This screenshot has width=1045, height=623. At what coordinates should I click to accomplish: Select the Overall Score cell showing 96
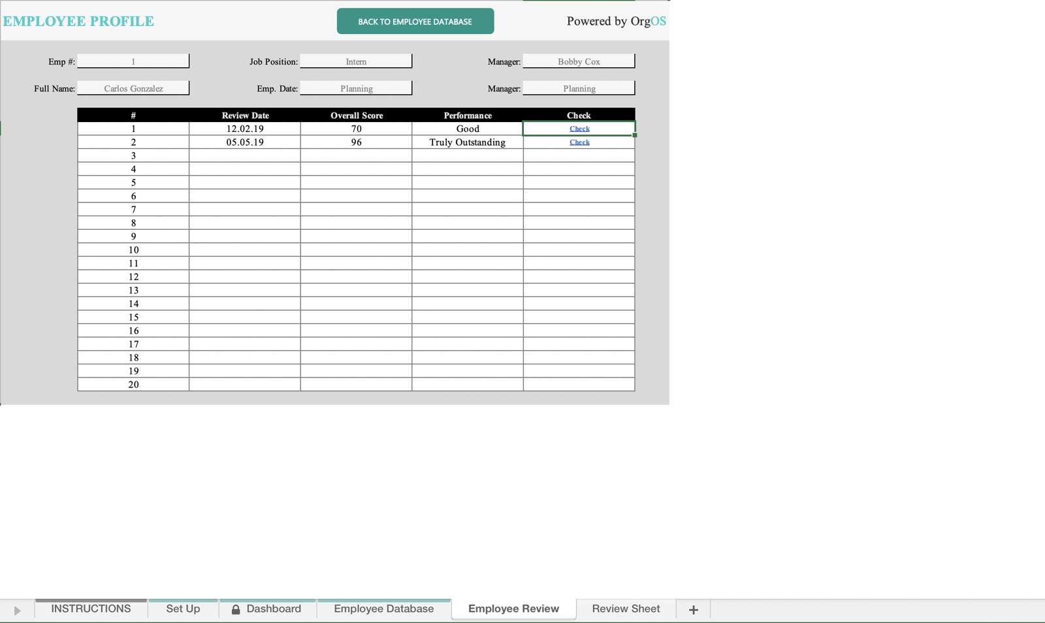[x=356, y=142]
